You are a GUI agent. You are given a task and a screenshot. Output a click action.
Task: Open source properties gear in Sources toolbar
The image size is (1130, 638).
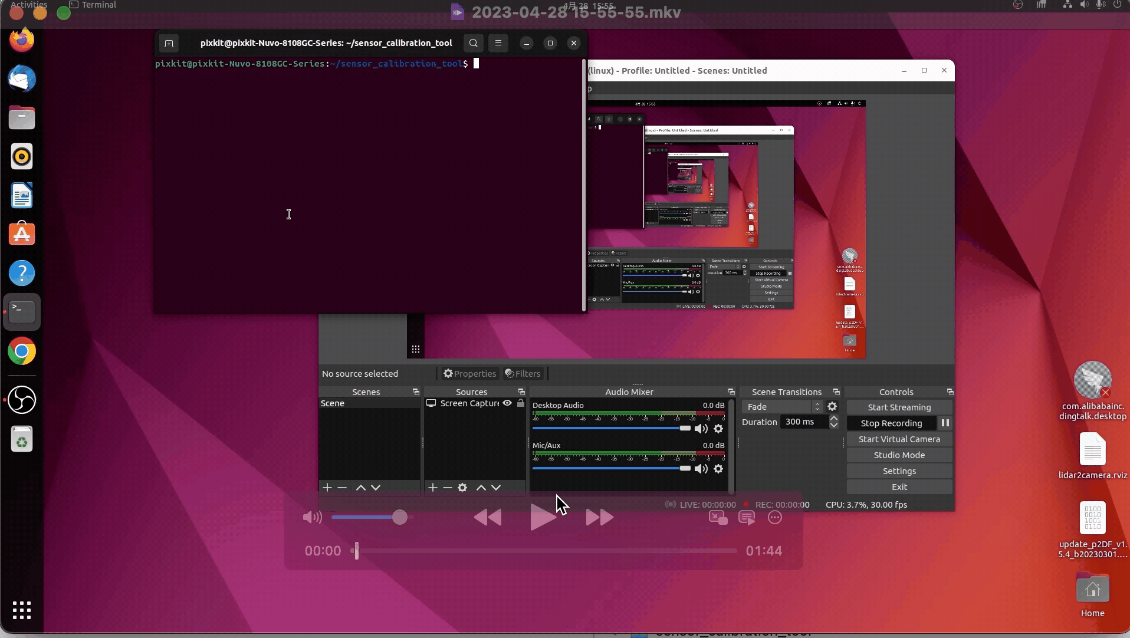coord(462,488)
